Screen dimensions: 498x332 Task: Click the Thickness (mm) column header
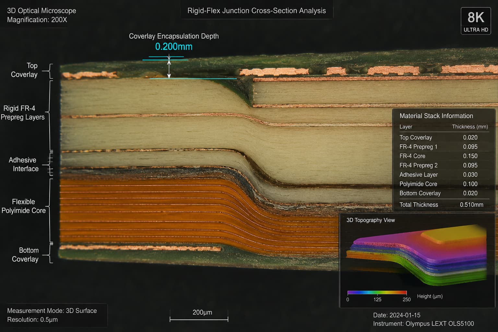pos(470,127)
